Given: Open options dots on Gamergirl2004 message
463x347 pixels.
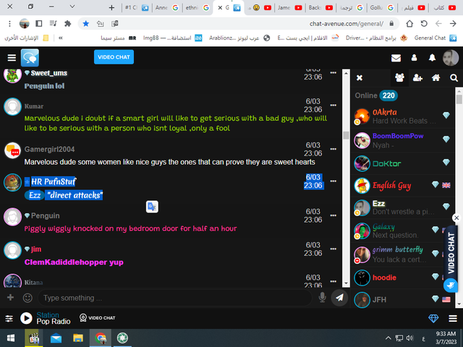Looking at the screenshot, I should pos(333,149).
